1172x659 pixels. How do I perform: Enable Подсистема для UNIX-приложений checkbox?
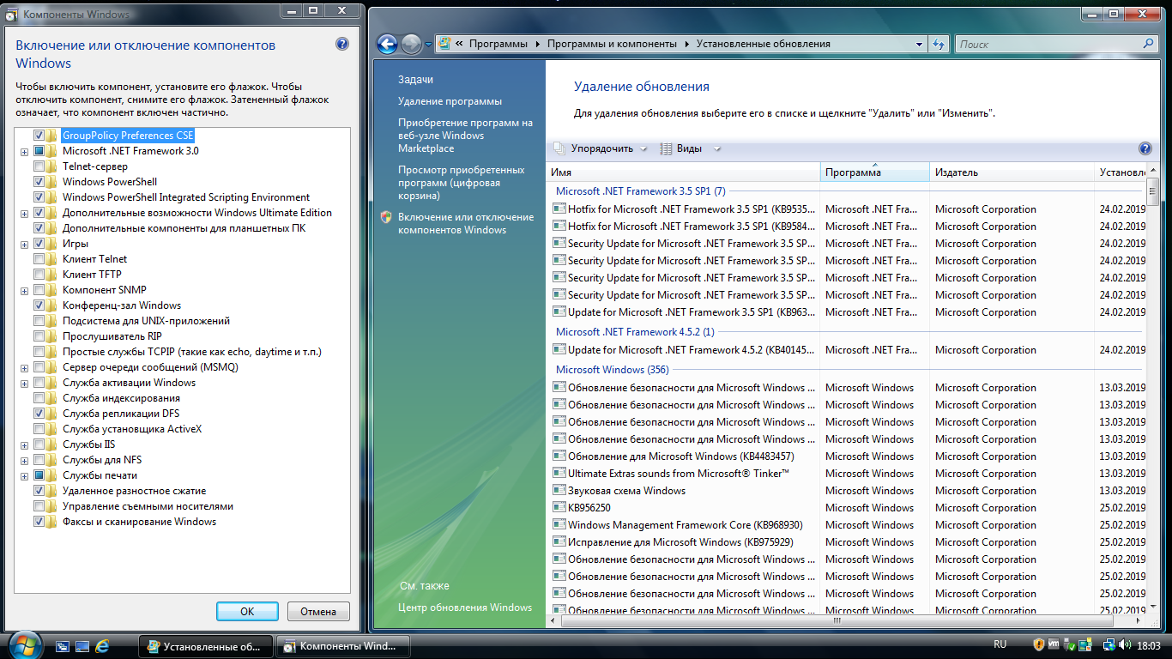tap(39, 321)
